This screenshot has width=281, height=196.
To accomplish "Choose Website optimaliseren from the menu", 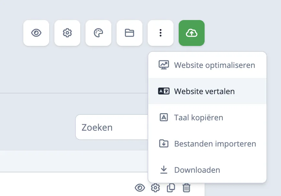I will tap(214, 65).
